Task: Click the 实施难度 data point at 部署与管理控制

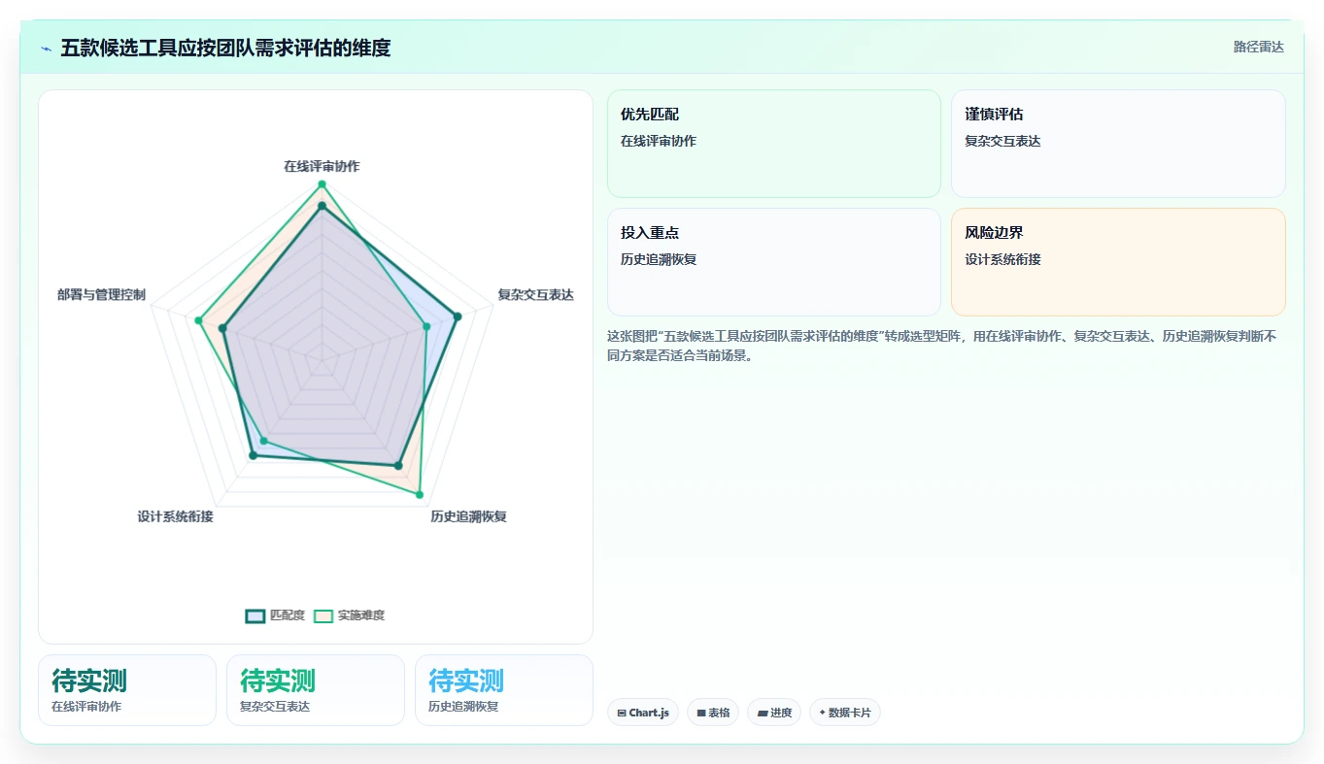Action: tap(198, 320)
